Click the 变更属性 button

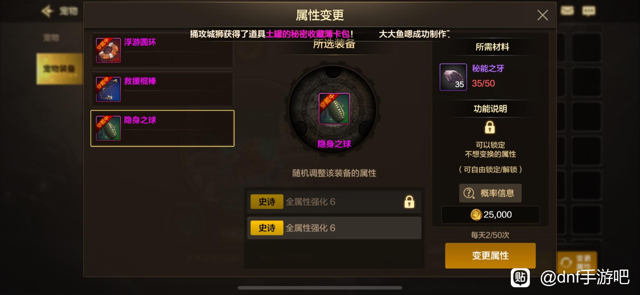490,255
